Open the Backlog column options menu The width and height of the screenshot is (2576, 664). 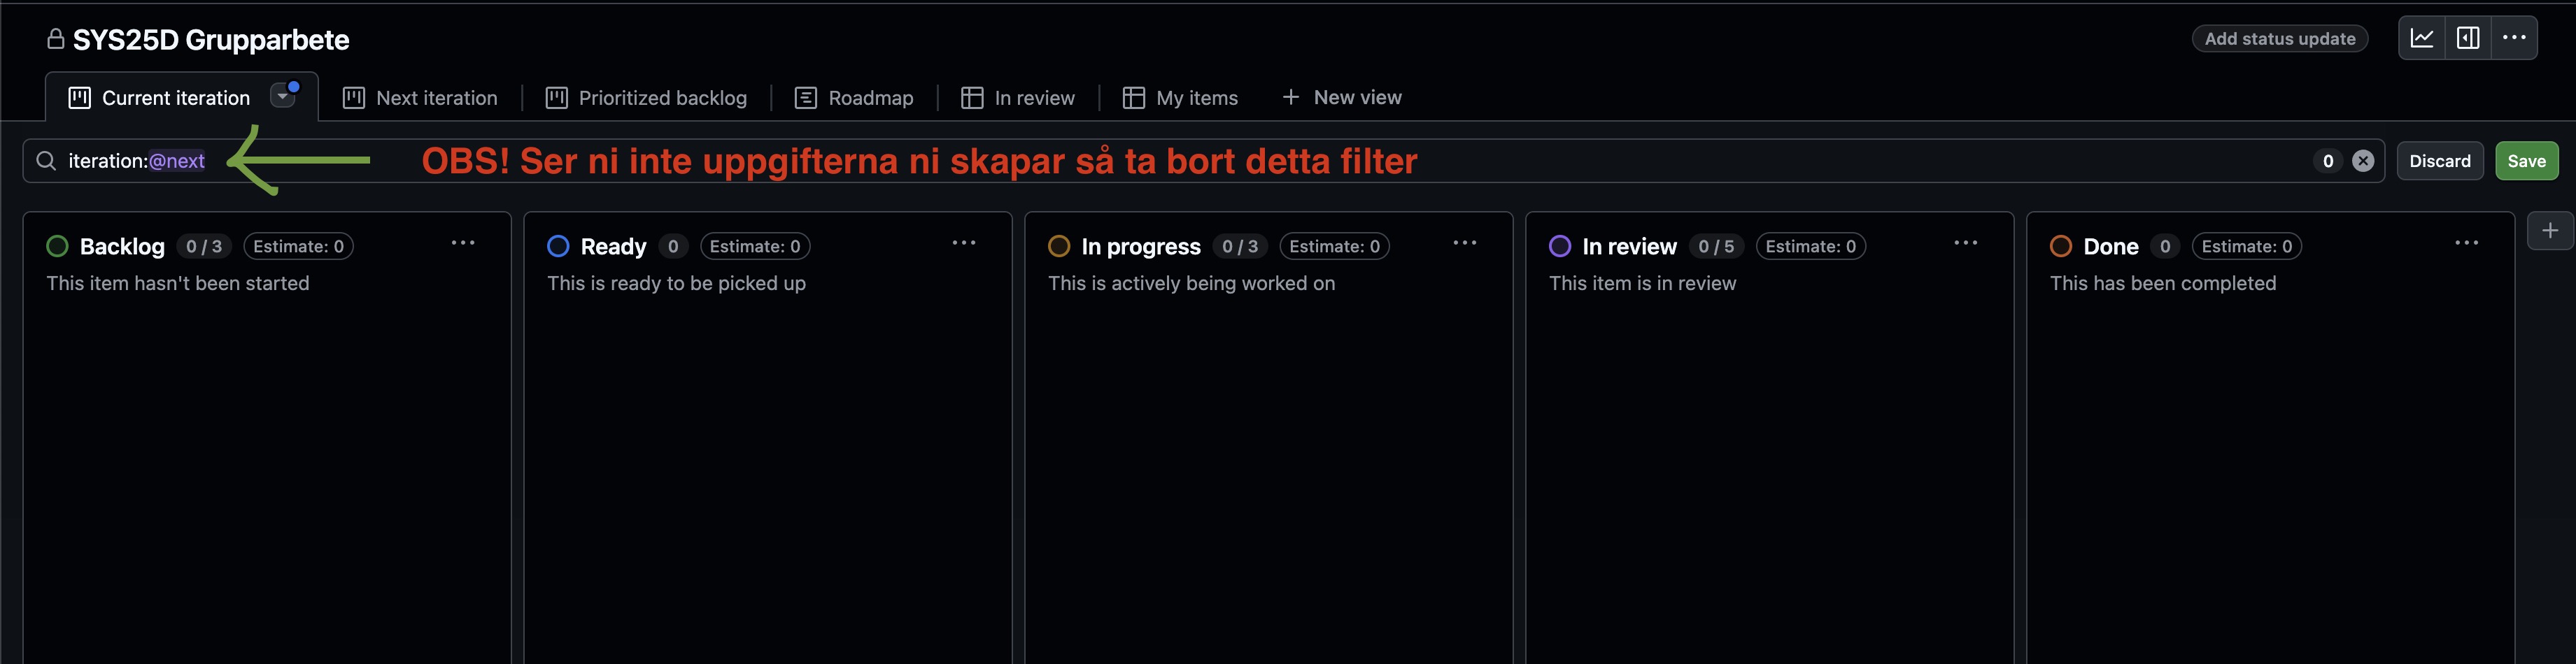(463, 243)
